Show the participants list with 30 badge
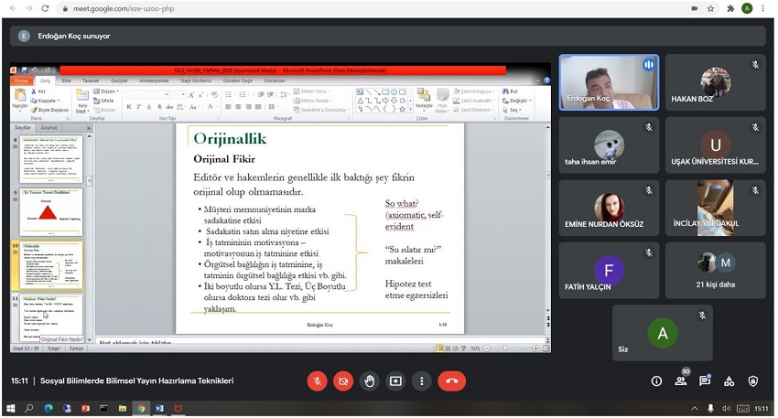778x418 pixels. point(681,381)
